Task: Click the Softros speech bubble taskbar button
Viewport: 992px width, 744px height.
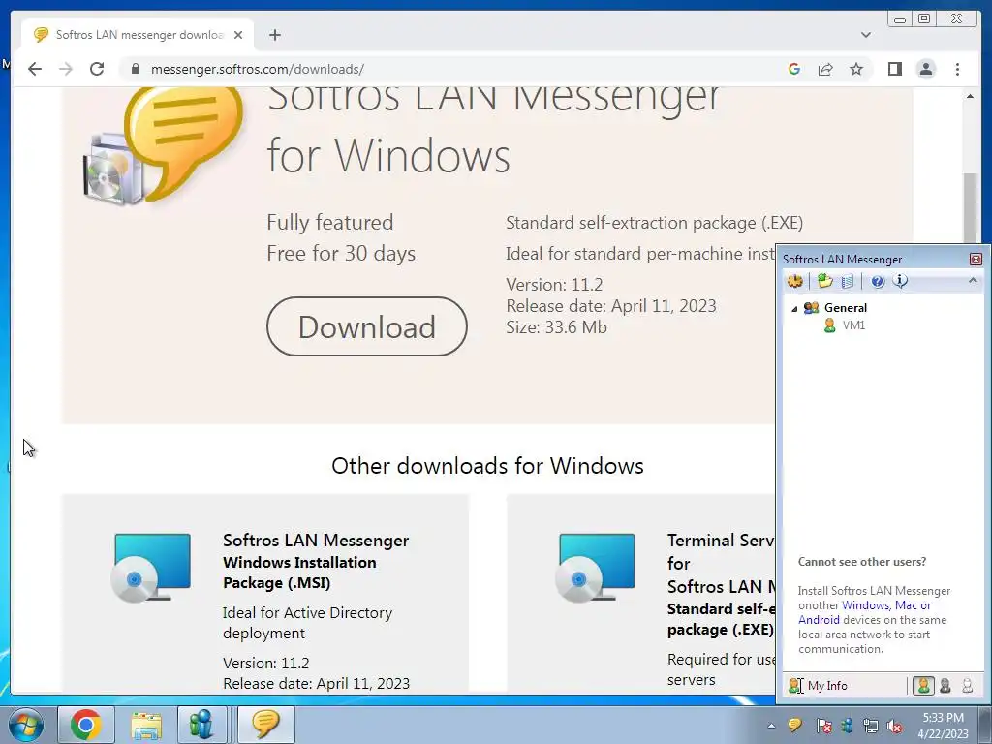Action: 265,725
